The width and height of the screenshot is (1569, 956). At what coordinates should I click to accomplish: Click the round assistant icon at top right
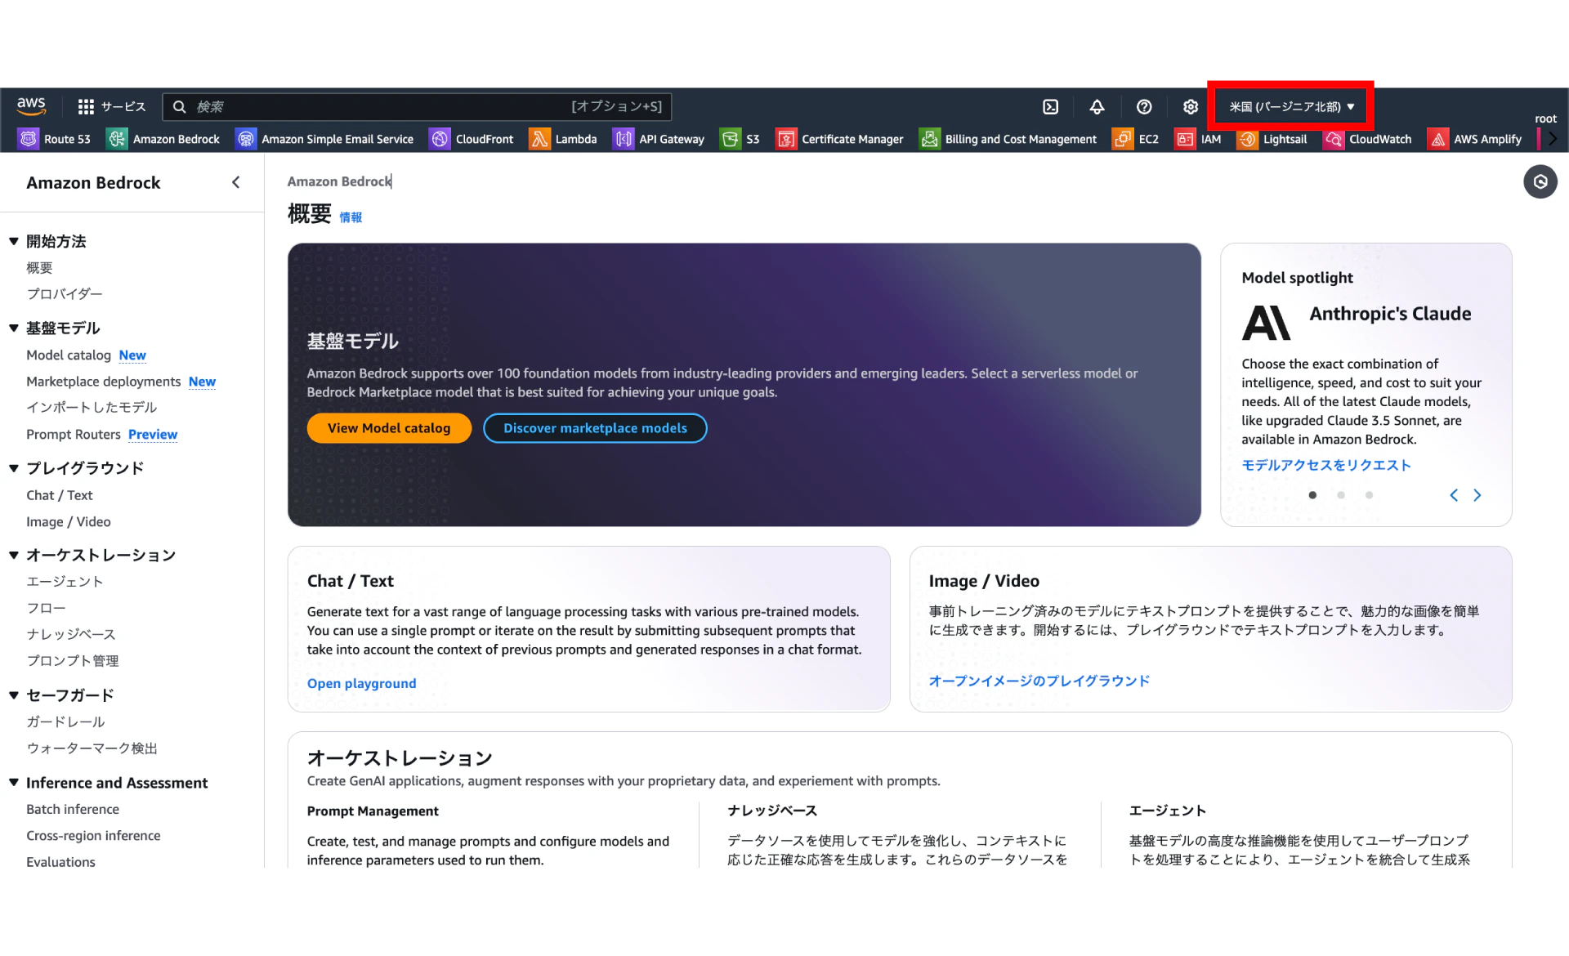click(x=1540, y=181)
